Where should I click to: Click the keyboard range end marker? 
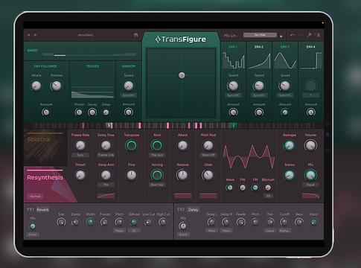(x=234, y=126)
